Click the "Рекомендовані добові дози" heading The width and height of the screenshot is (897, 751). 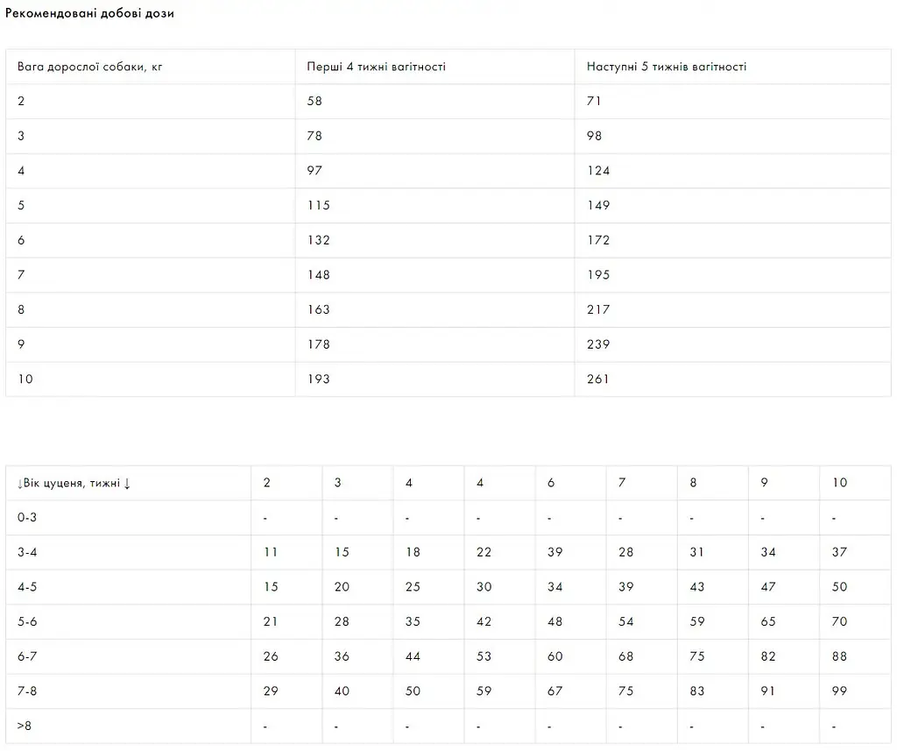pyautogui.click(x=89, y=14)
